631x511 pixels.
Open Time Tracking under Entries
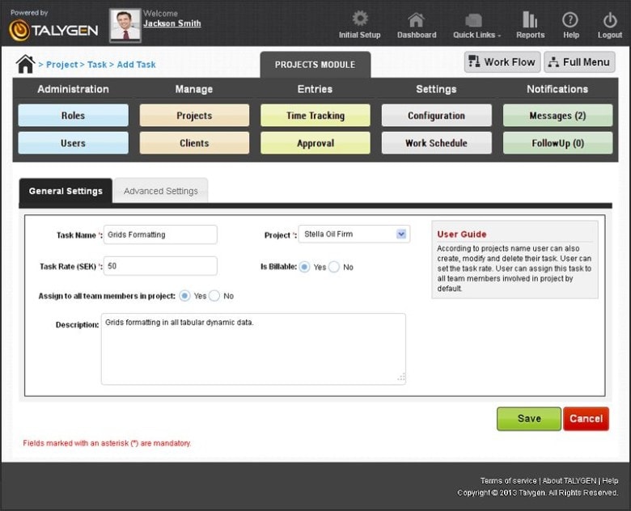coord(315,116)
